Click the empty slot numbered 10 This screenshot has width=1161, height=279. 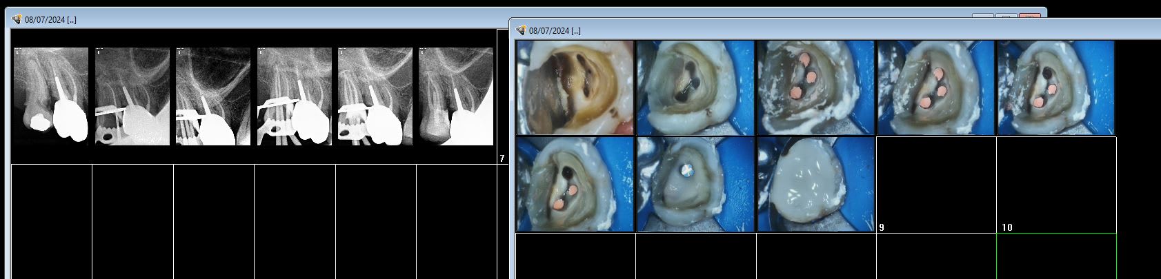[1055, 184]
